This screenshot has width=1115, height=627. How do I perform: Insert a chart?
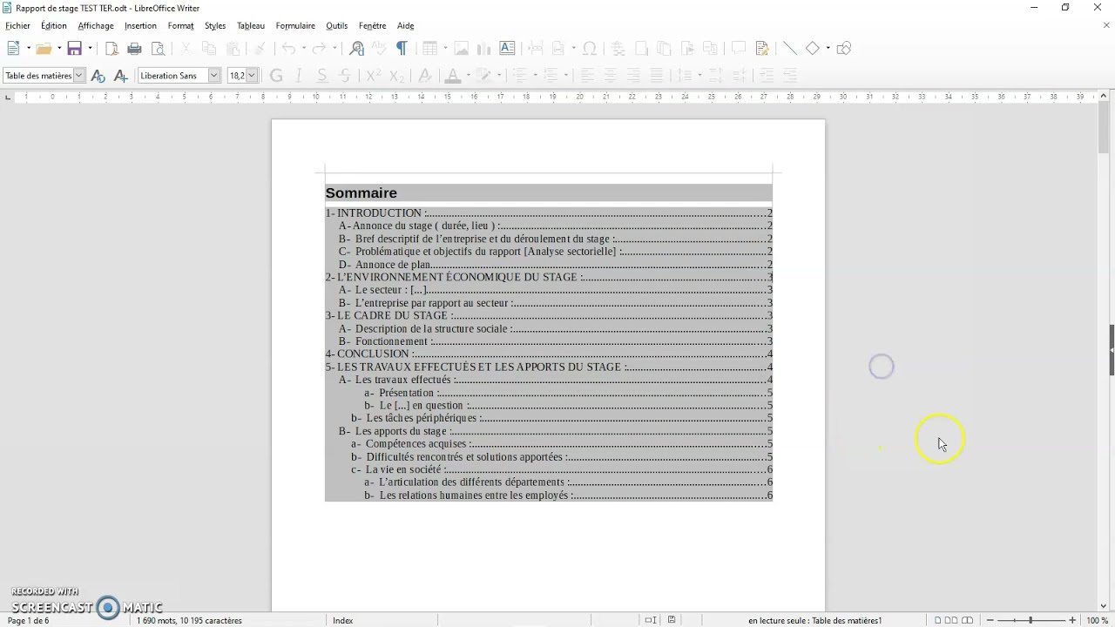coord(483,49)
